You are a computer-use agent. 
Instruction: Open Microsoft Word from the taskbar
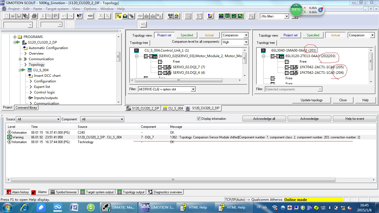pyautogui.click(x=74, y=207)
